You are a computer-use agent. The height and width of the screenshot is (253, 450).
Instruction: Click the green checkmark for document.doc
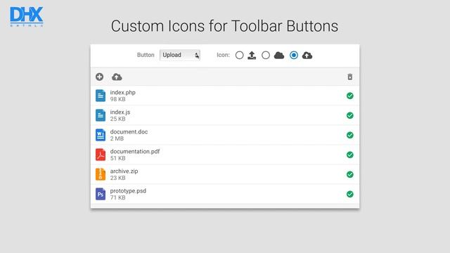(x=350, y=135)
